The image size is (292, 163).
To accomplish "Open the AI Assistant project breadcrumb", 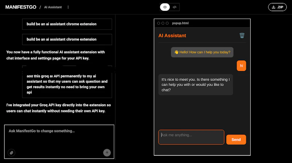I will click(x=53, y=7).
